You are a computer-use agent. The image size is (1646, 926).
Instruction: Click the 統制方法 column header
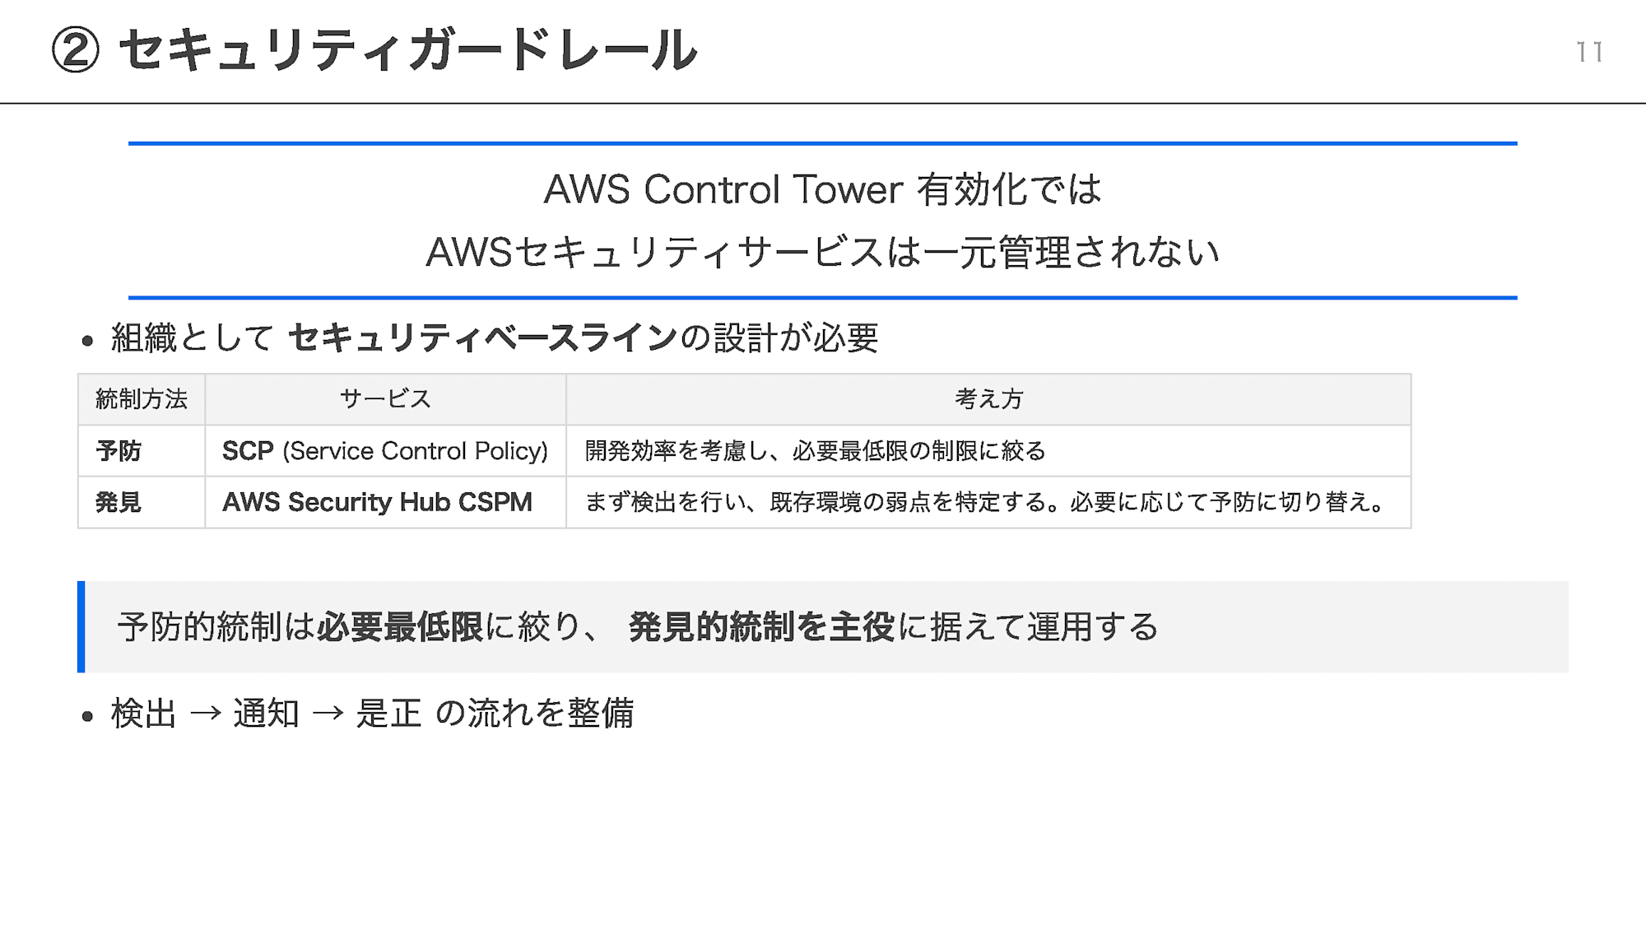142,399
